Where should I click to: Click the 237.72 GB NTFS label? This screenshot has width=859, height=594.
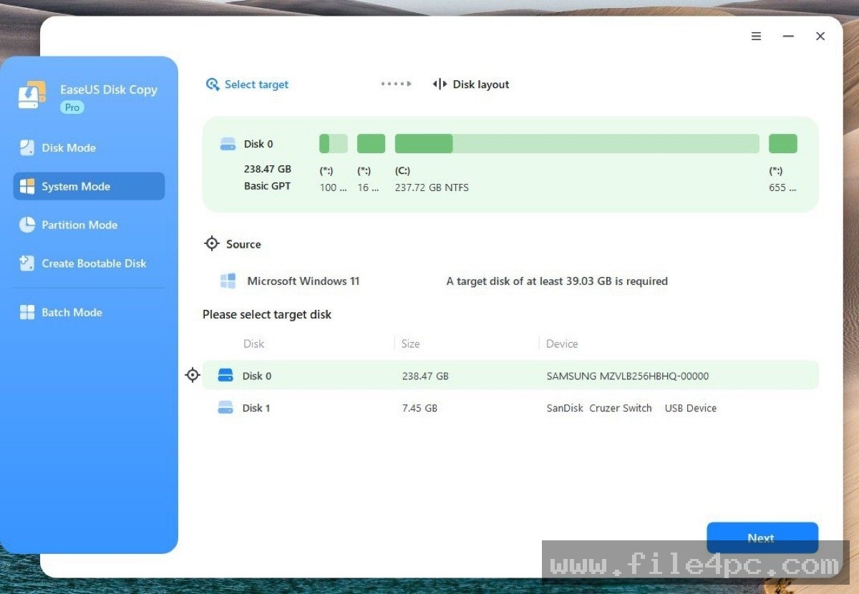(432, 188)
